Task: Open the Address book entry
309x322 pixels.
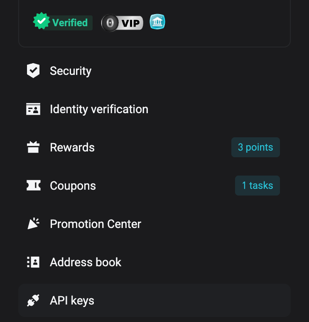Action: [86, 262]
